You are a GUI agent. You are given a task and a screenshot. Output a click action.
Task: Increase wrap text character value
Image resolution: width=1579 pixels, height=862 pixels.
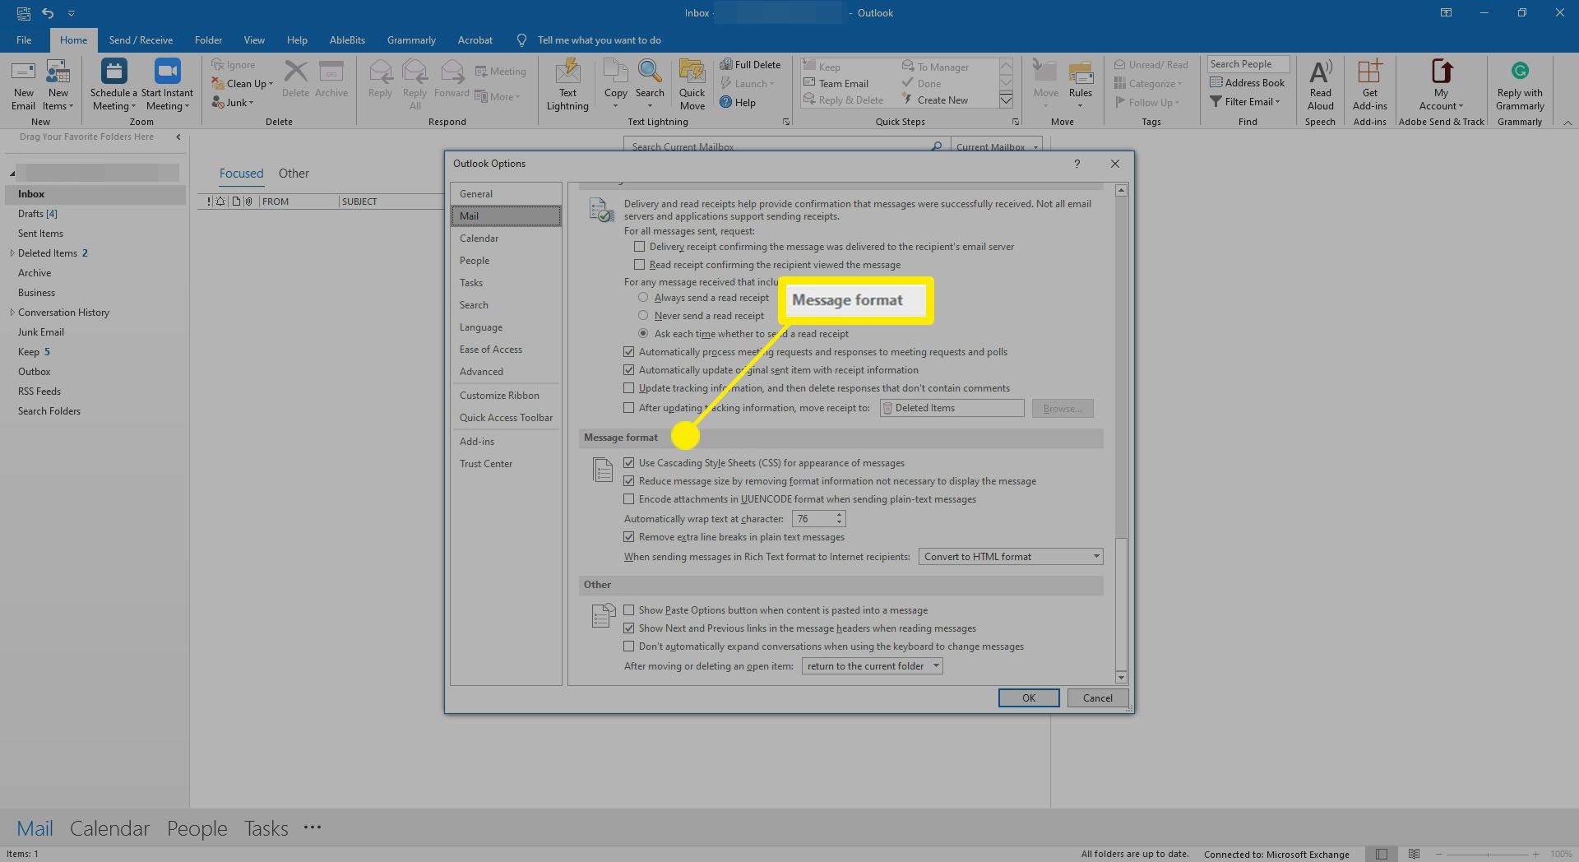tap(839, 515)
